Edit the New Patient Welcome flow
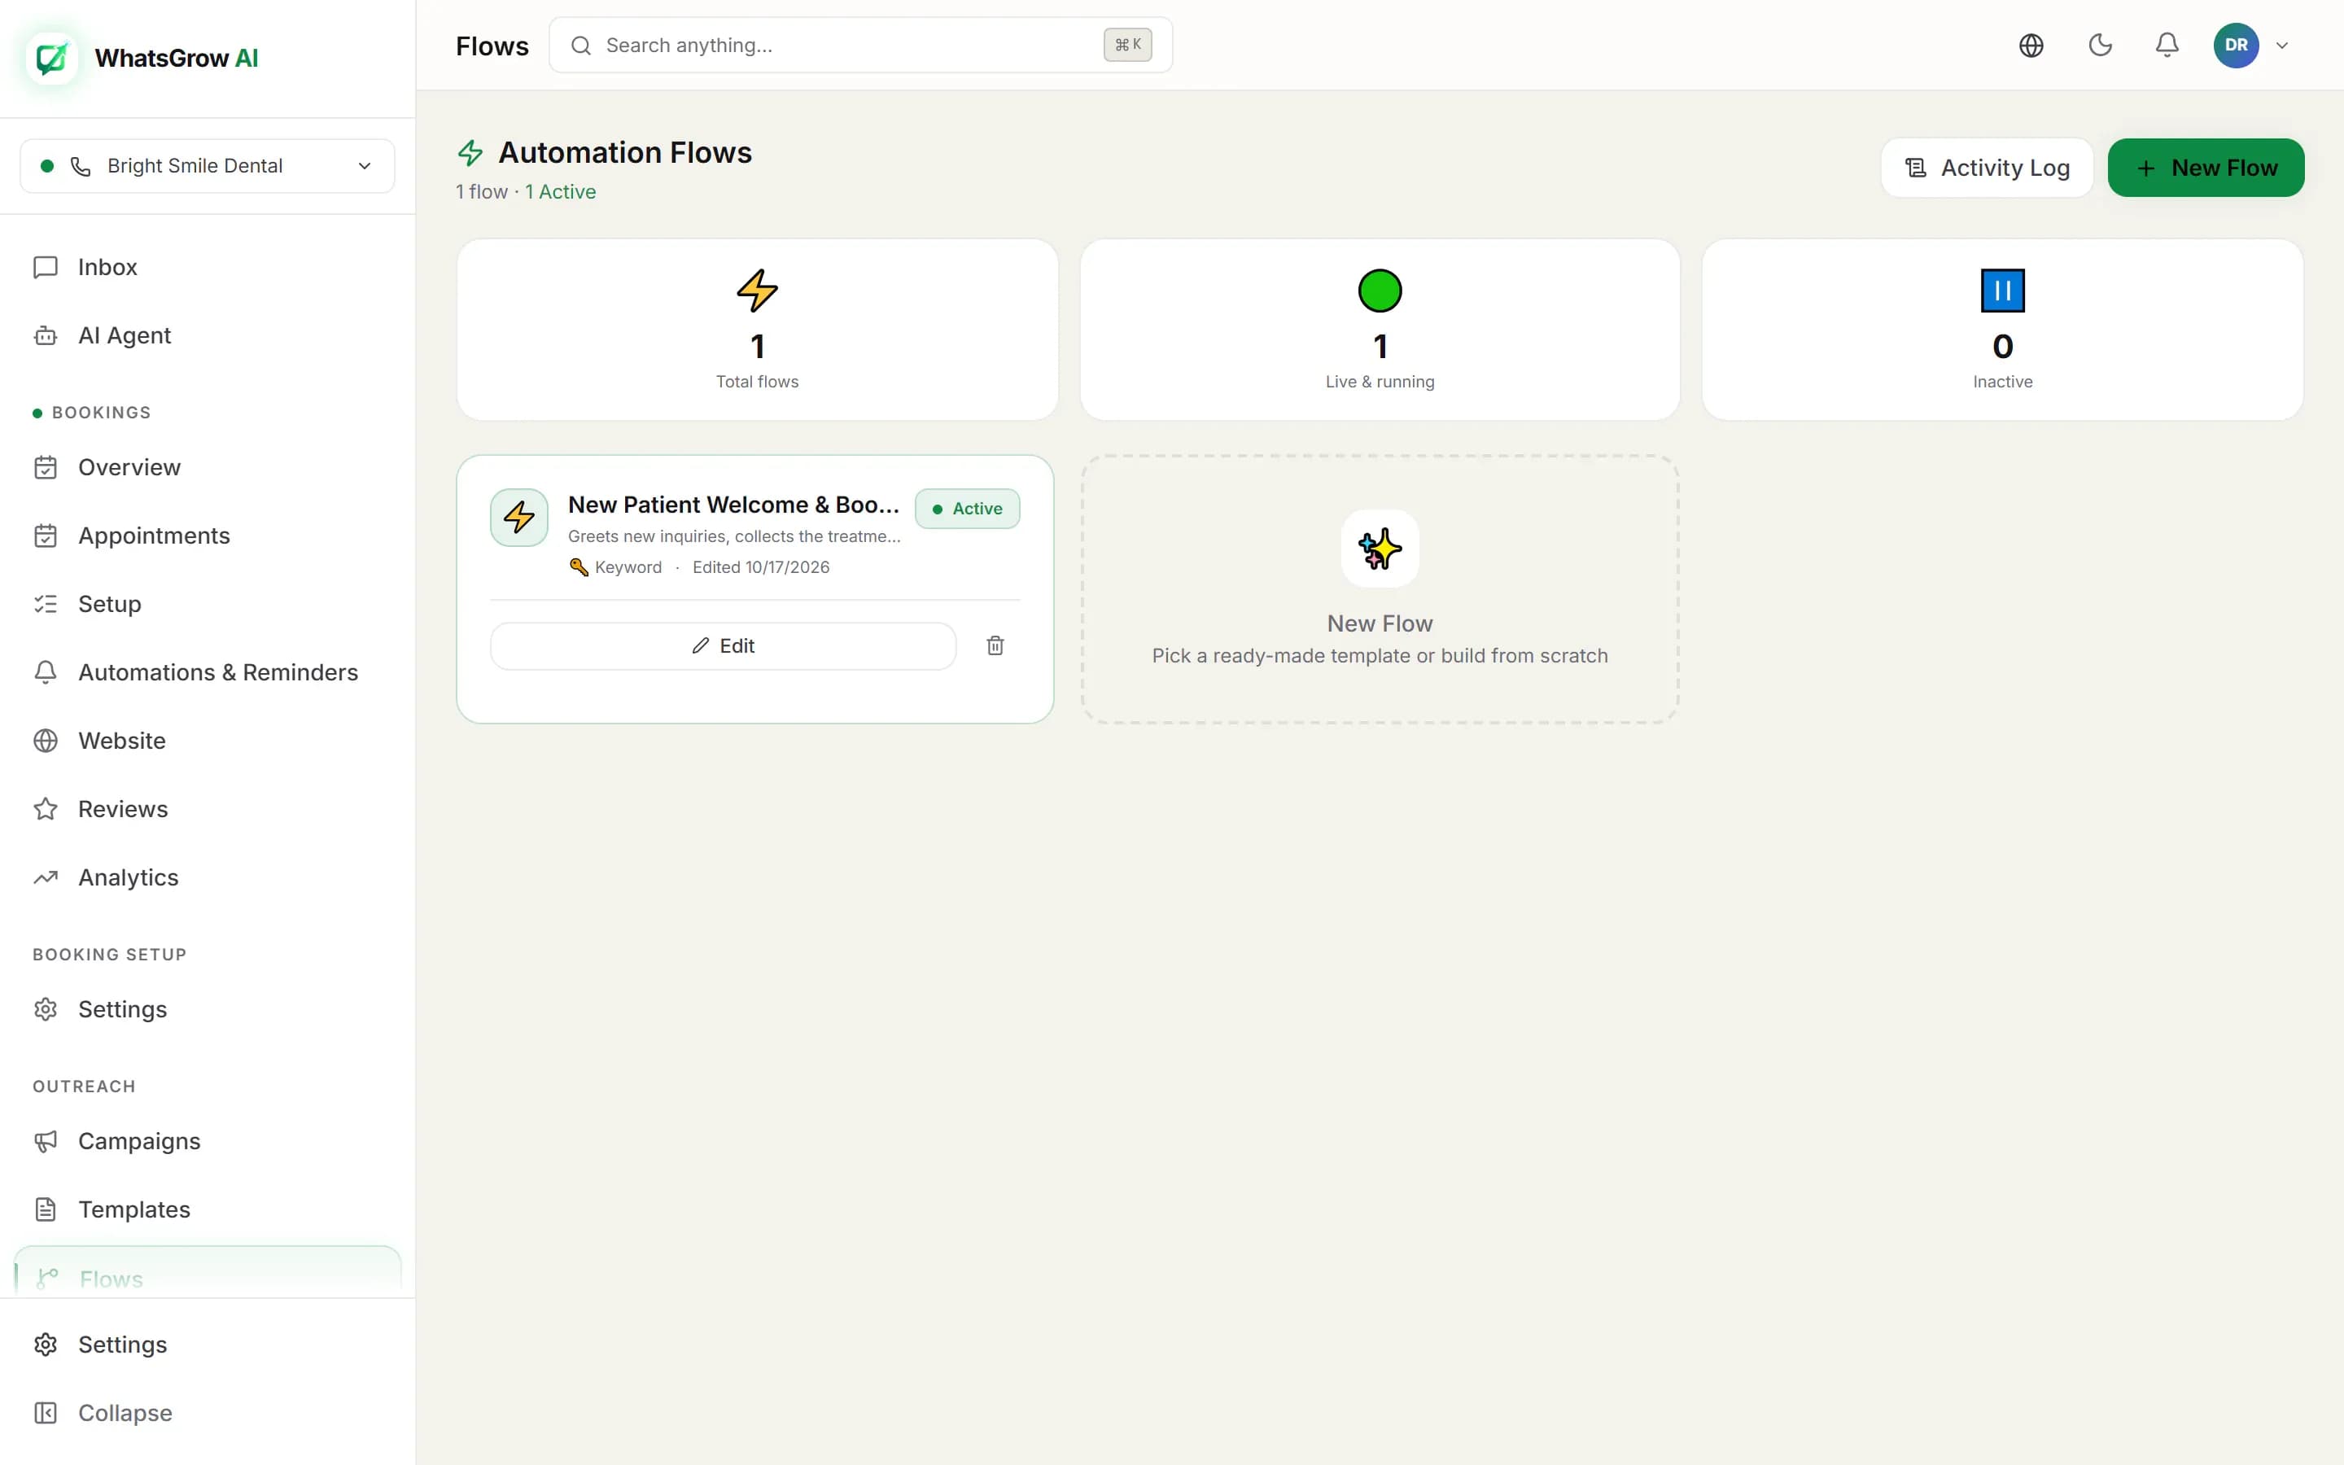The image size is (2344, 1465). pyautogui.click(x=723, y=645)
